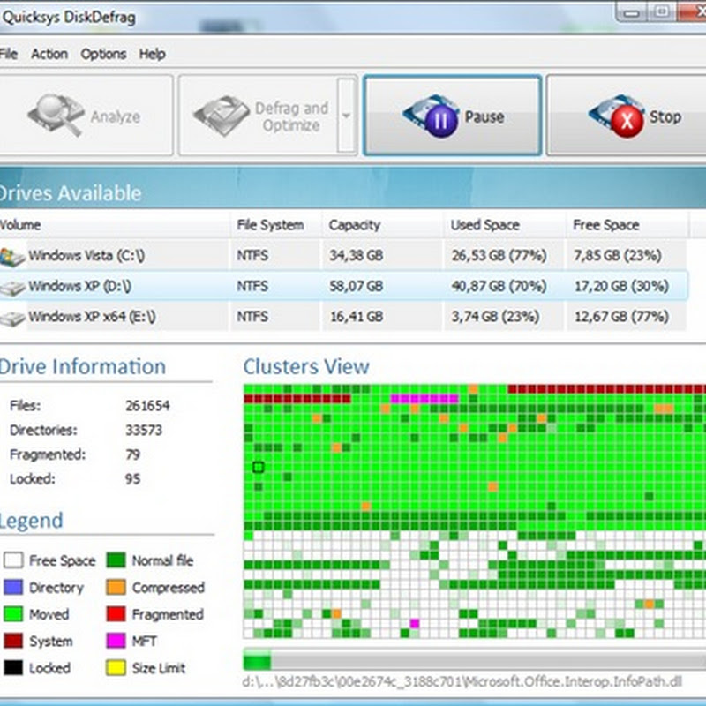Click the Files count 261654
Image resolution: width=706 pixels, height=706 pixels.
[x=147, y=406]
